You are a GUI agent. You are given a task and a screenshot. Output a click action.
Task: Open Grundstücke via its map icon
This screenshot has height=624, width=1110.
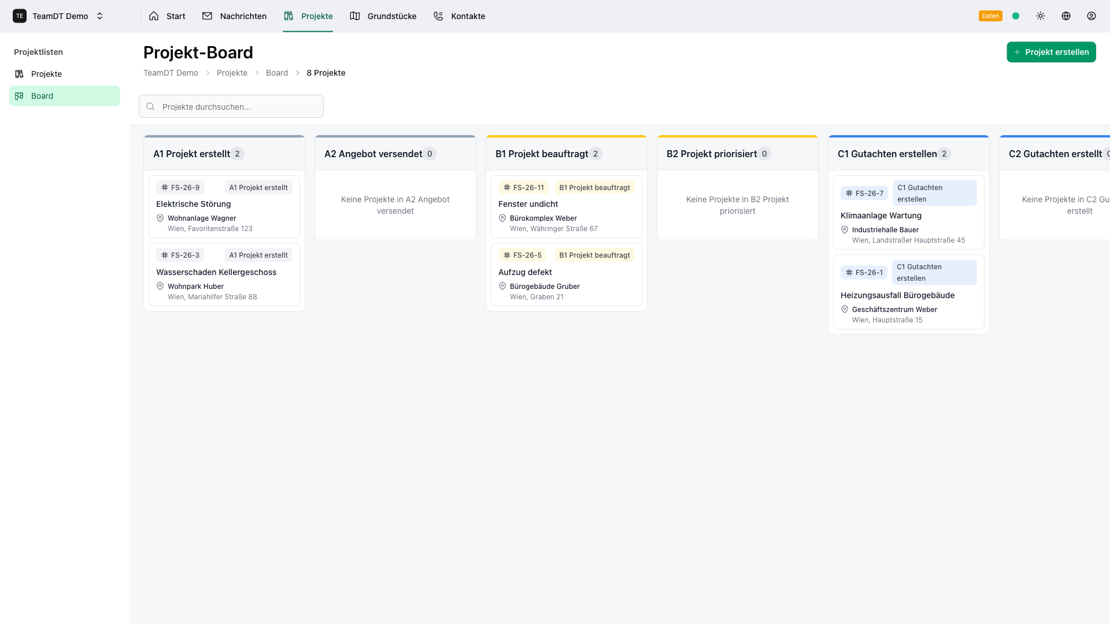[x=354, y=16]
